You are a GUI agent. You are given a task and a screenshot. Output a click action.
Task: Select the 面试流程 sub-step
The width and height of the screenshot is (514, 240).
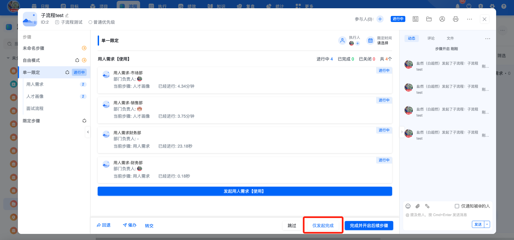pyautogui.click(x=56, y=109)
